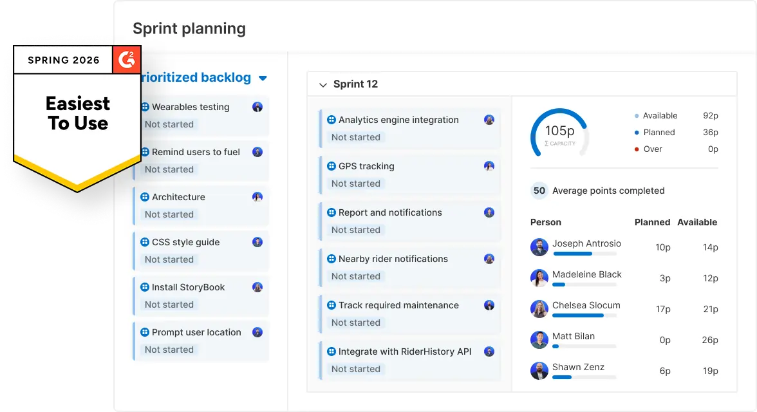Click Chelsea Slocum's profile avatar

539,309
